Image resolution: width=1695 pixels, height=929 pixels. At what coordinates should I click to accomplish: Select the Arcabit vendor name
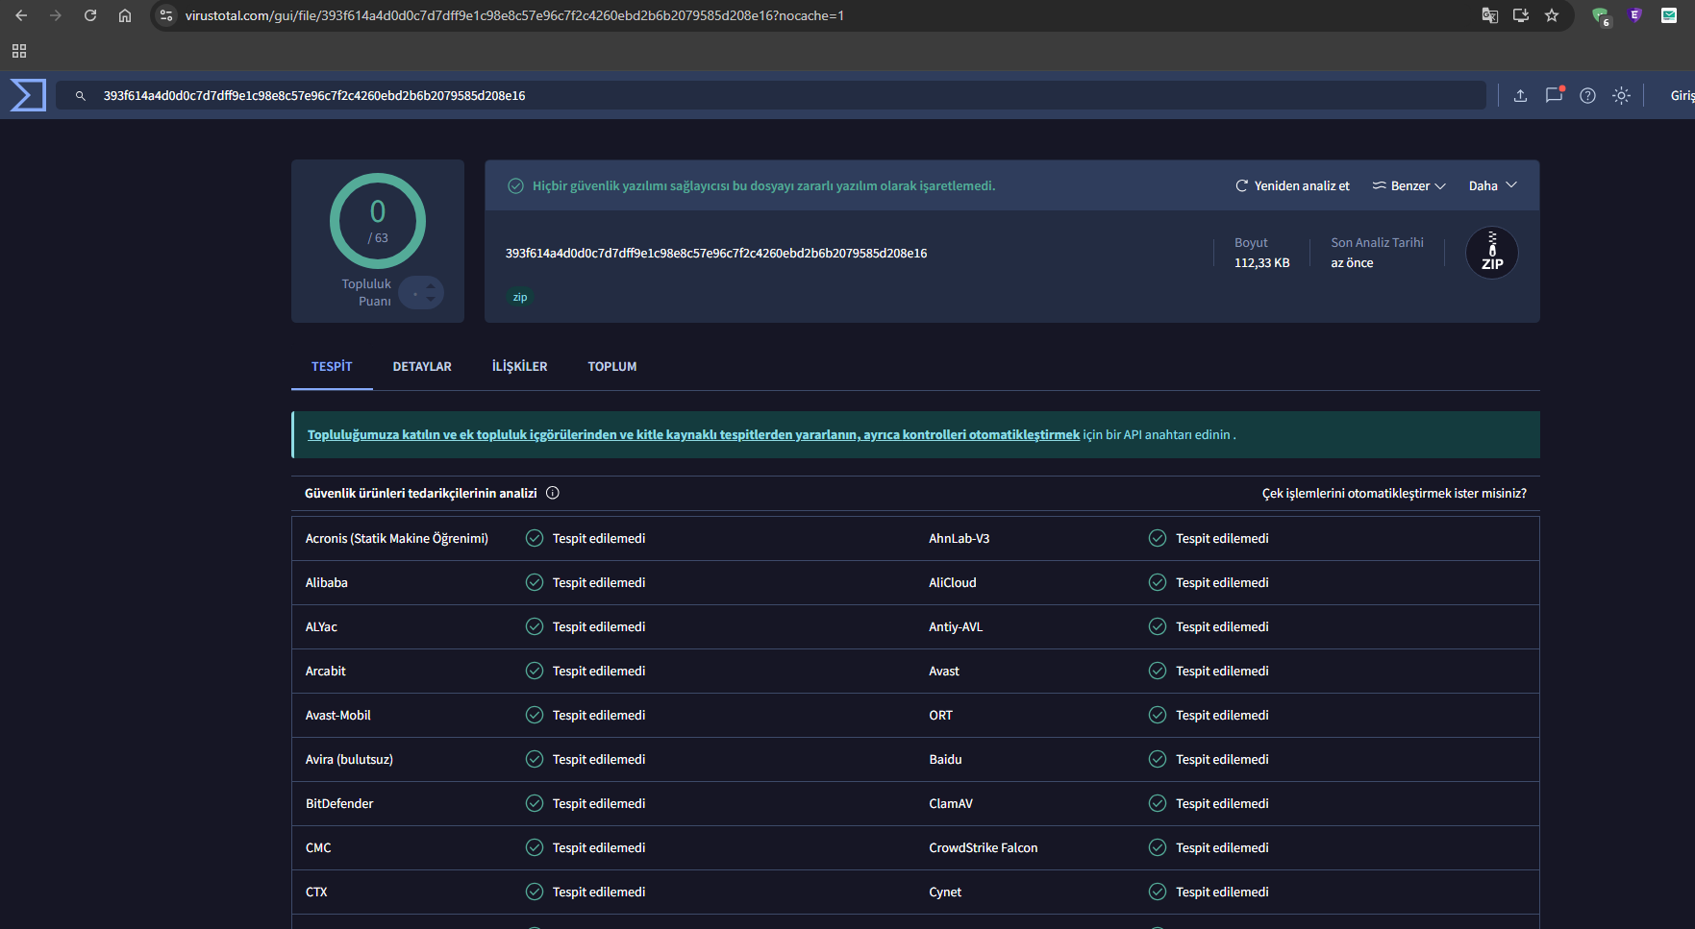(x=326, y=671)
